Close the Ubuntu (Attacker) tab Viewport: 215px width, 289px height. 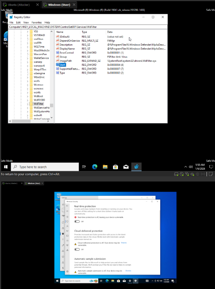pyautogui.click(x=38, y=5)
